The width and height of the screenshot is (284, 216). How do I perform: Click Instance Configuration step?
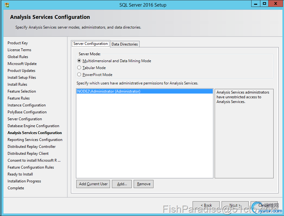[x=26, y=105]
